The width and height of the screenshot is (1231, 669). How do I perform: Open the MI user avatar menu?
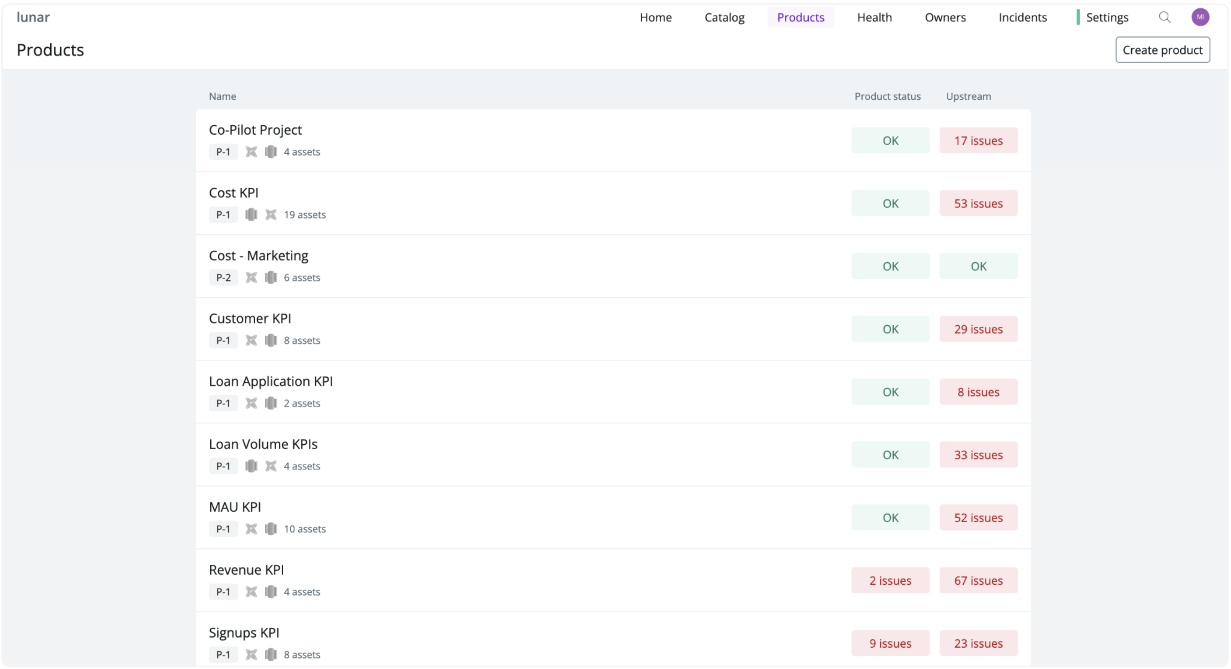tap(1200, 17)
